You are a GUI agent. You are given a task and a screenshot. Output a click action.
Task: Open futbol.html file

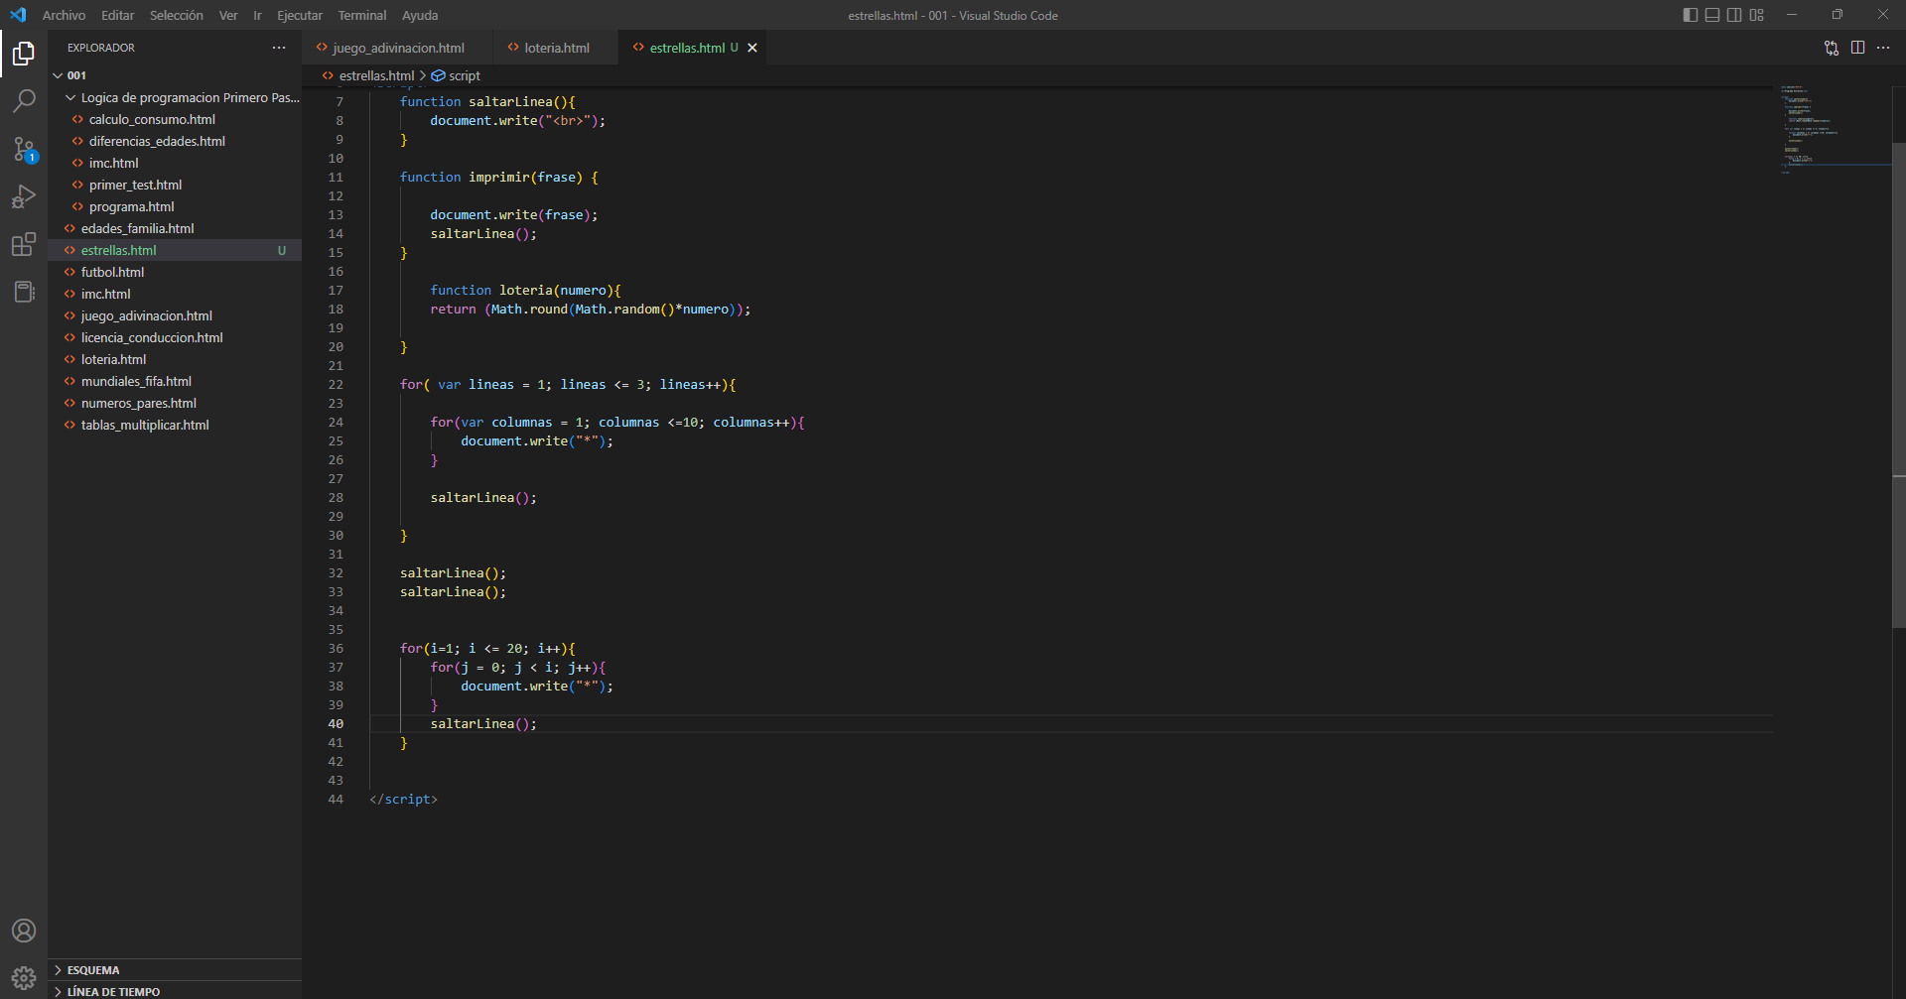[x=175, y=272]
